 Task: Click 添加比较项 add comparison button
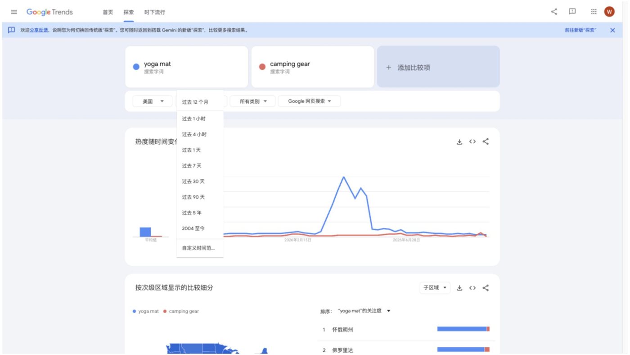(x=438, y=67)
